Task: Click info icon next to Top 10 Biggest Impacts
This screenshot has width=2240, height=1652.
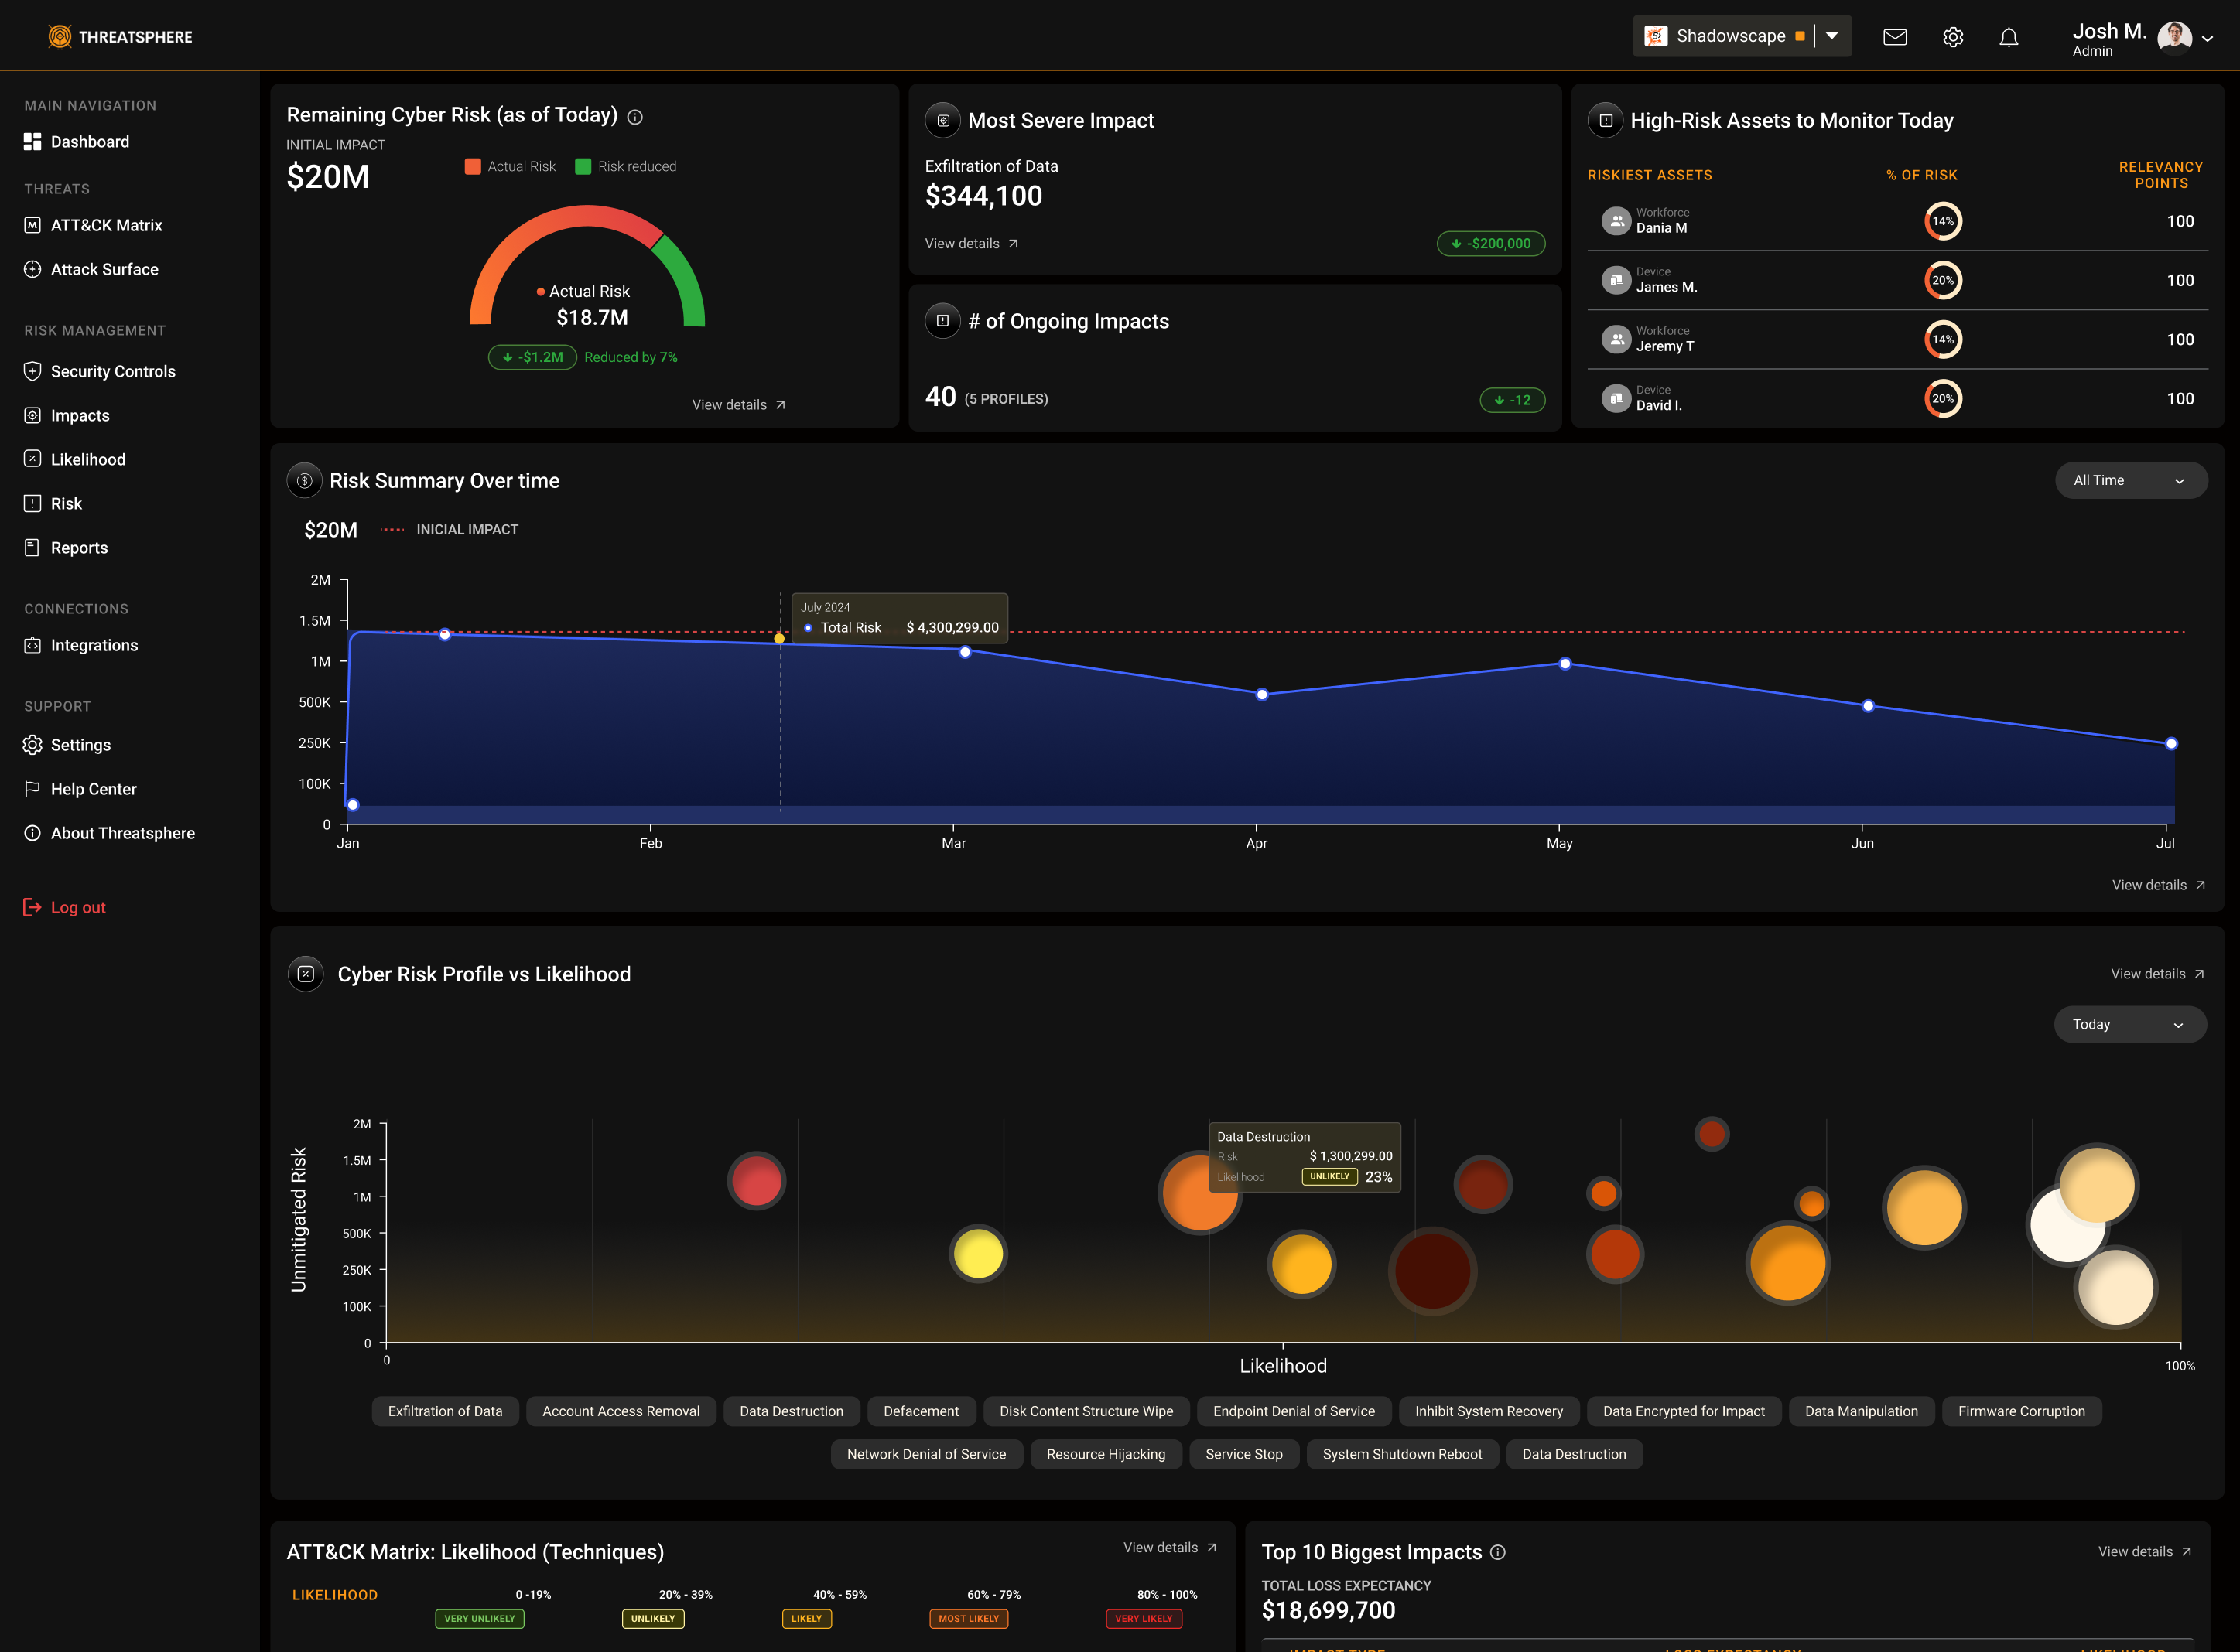Action: click(1498, 1552)
